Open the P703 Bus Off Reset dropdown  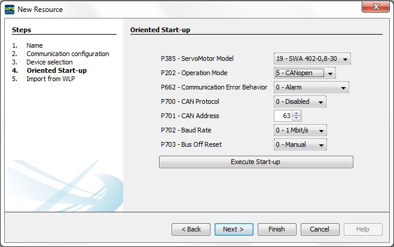[x=300, y=144]
